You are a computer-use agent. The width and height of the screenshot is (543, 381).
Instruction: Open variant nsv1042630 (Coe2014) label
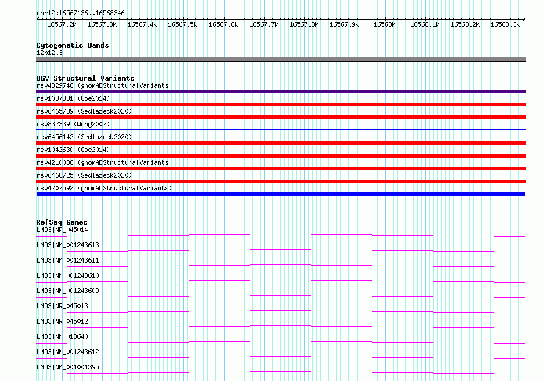pyautogui.click(x=73, y=150)
